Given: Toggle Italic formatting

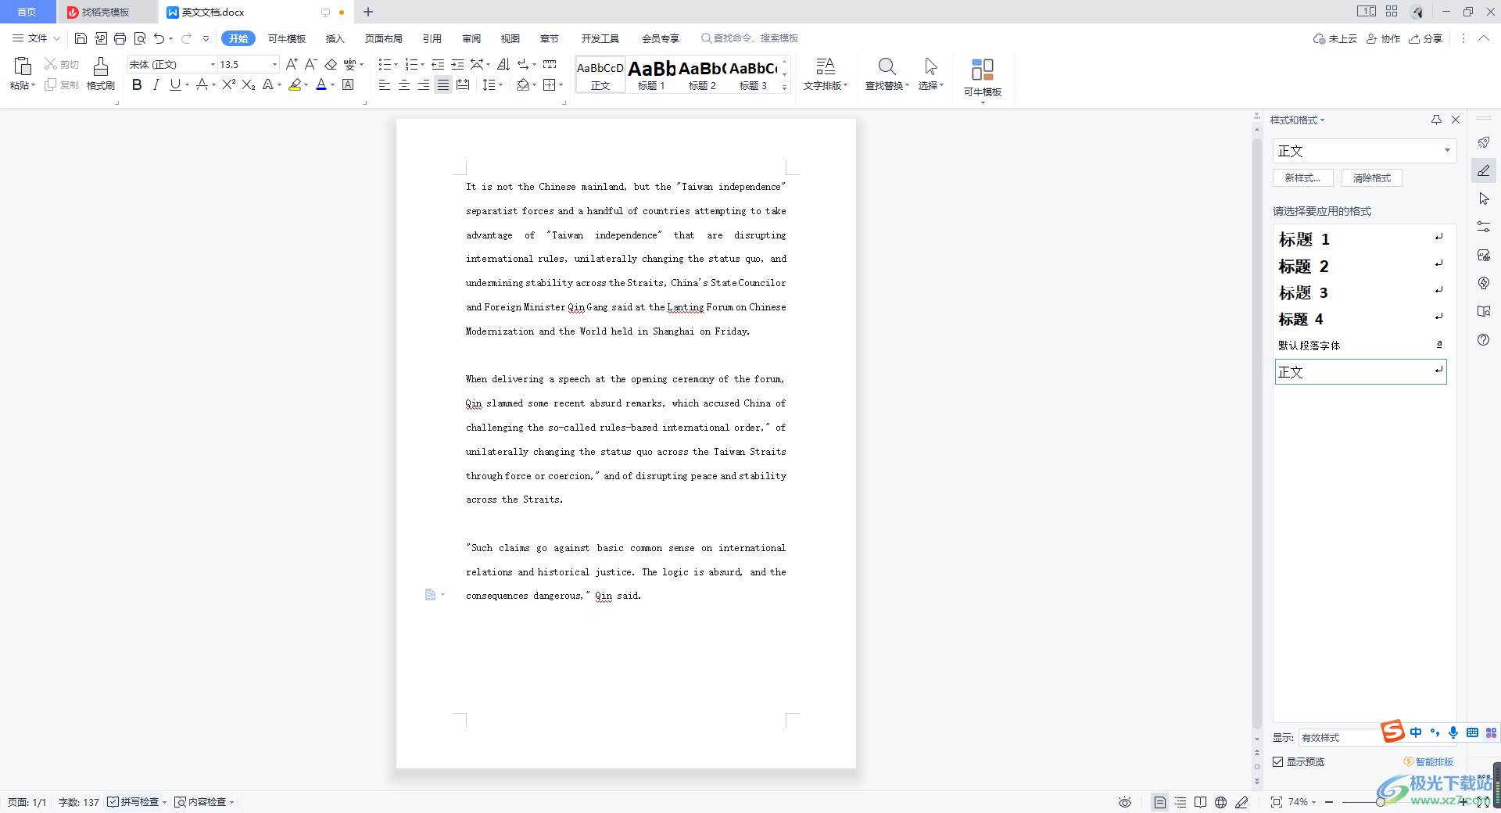Looking at the screenshot, I should pos(156,84).
